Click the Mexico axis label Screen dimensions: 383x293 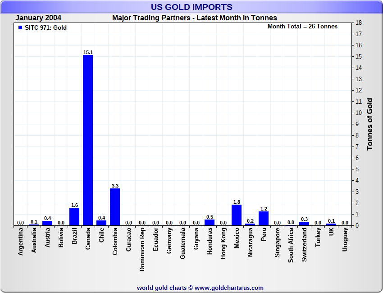click(x=237, y=238)
